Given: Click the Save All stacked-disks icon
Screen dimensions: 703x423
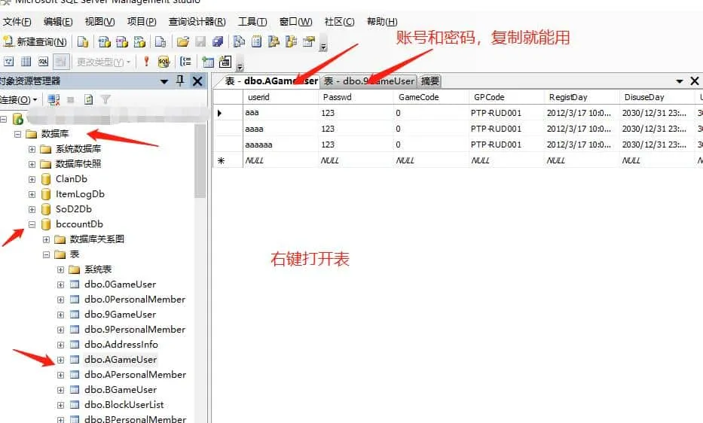Looking at the screenshot, I should point(218,41).
